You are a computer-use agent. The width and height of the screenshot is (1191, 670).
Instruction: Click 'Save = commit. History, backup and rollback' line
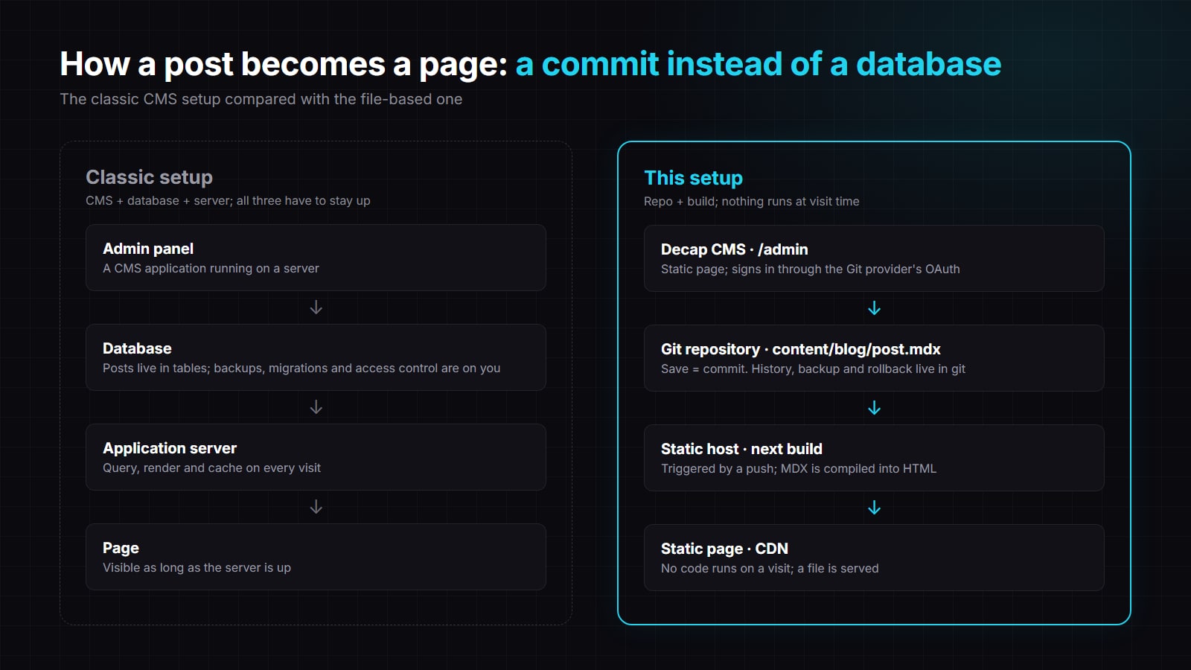point(813,368)
